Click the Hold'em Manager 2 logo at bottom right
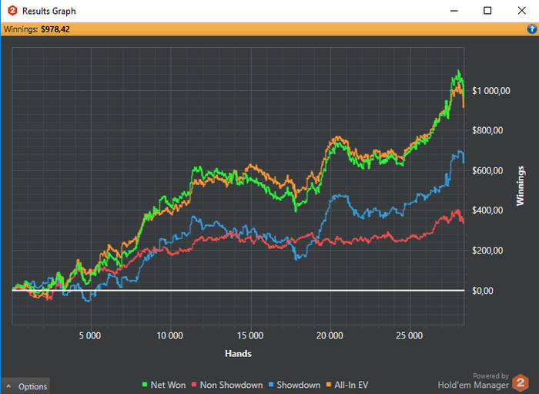Image resolution: width=539 pixels, height=394 pixels. 521,382
